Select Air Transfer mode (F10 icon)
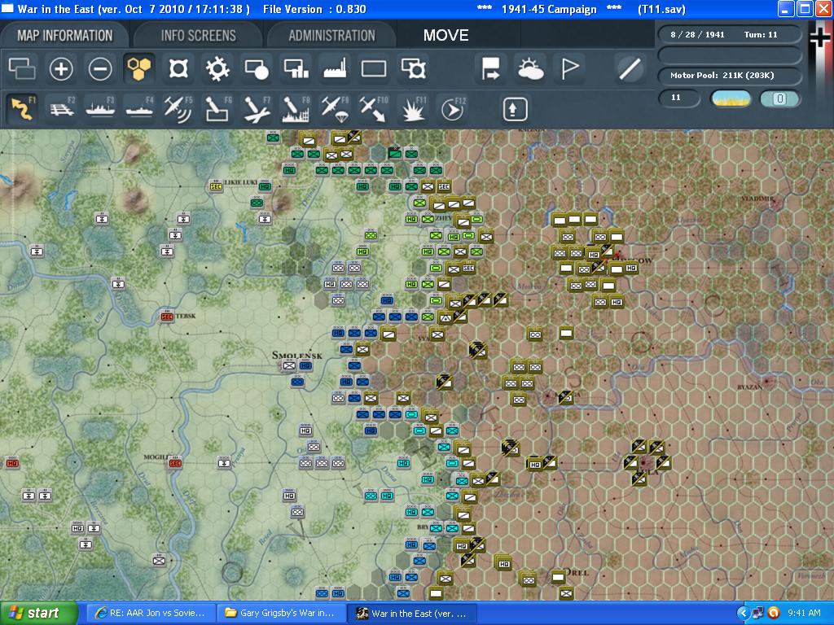This screenshot has width=834, height=625. tap(375, 108)
